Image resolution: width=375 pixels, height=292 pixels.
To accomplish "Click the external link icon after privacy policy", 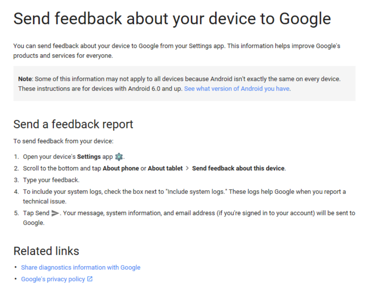I will click(x=90, y=279).
